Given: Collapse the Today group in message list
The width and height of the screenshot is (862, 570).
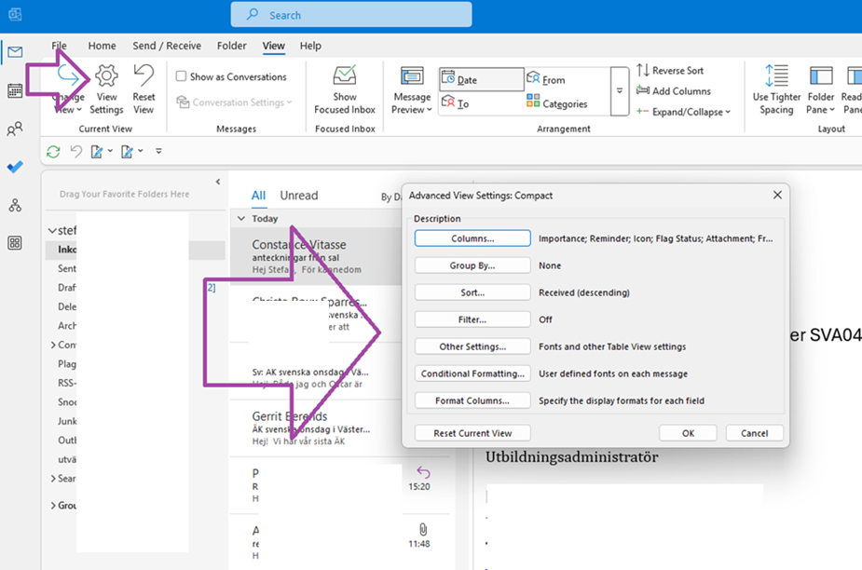Looking at the screenshot, I should 243,217.
